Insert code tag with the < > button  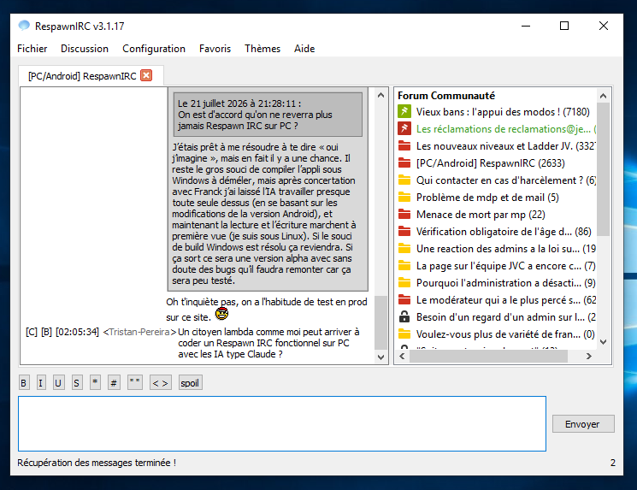click(160, 383)
